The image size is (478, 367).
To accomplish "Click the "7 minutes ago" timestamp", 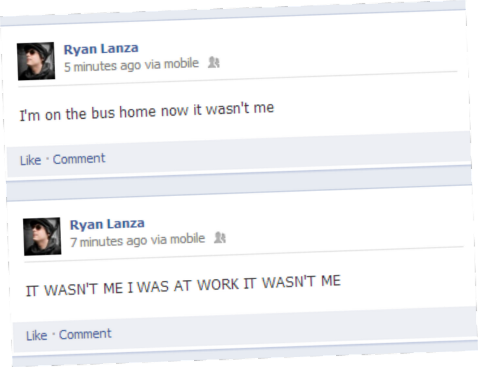I will tap(109, 241).
